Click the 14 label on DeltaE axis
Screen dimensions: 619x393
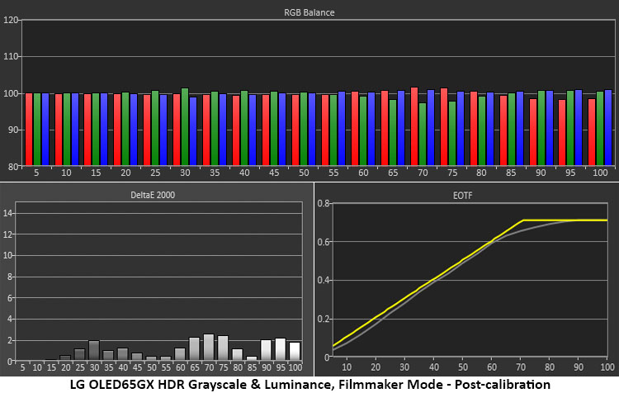coord(9,213)
